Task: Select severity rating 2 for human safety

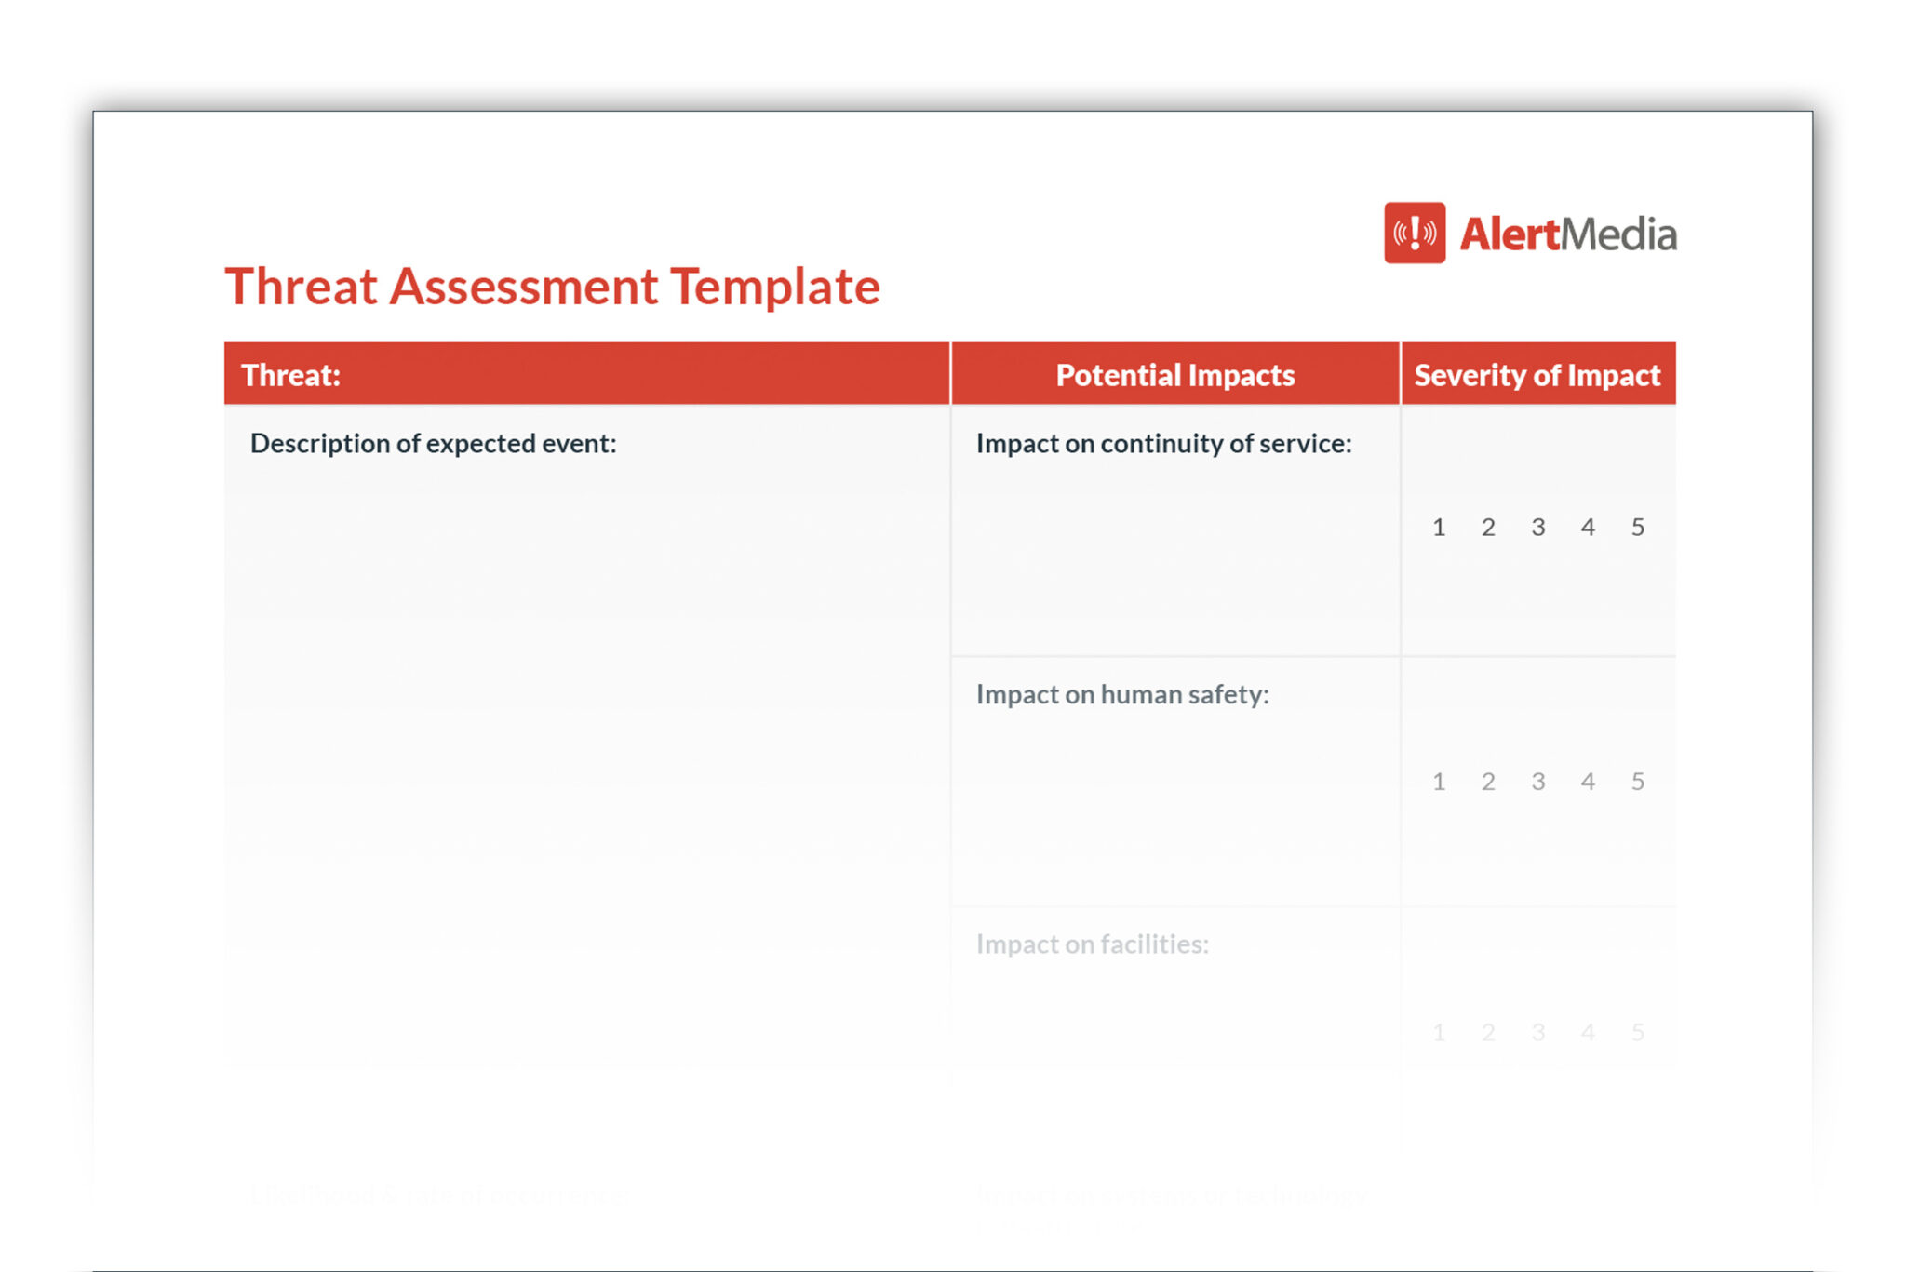Action: 1488,782
